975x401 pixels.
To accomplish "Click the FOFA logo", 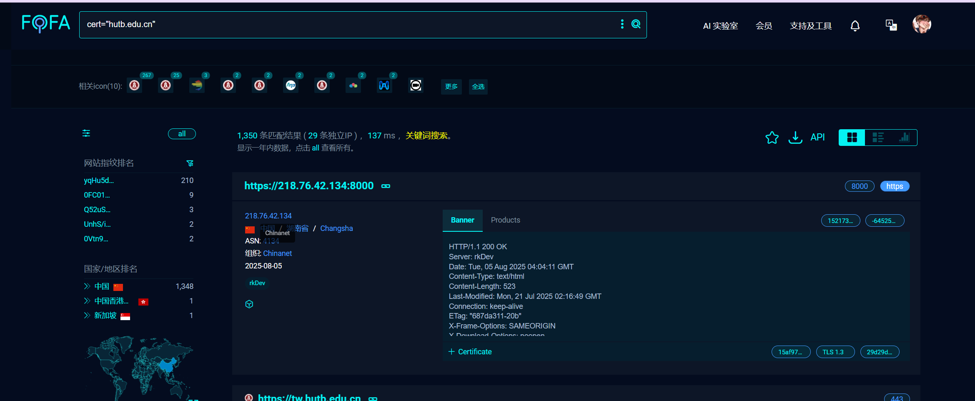I will (45, 23).
